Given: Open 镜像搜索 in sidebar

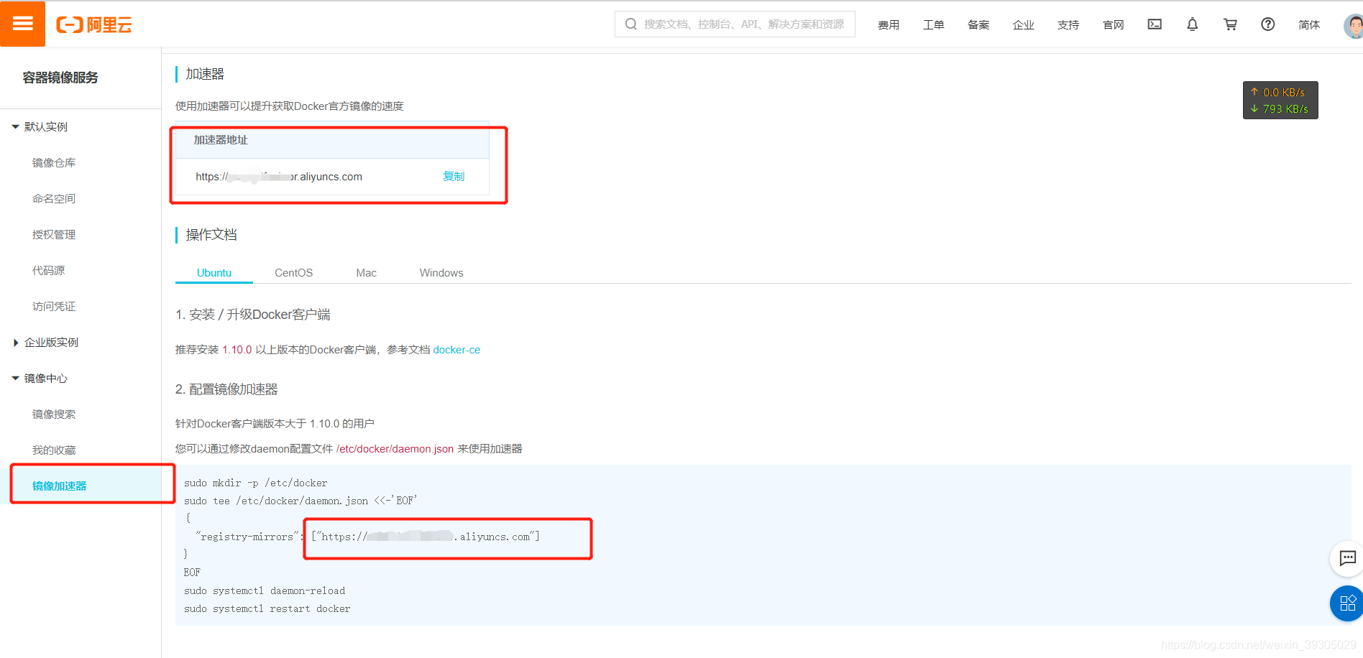Looking at the screenshot, I should pos(54,414).
